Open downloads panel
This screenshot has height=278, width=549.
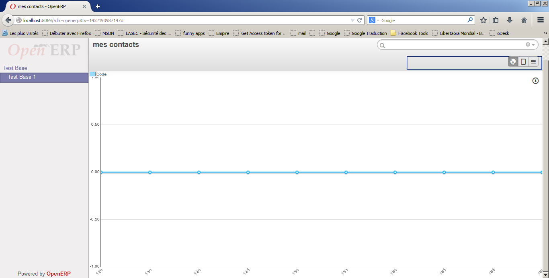click(510, 20)
